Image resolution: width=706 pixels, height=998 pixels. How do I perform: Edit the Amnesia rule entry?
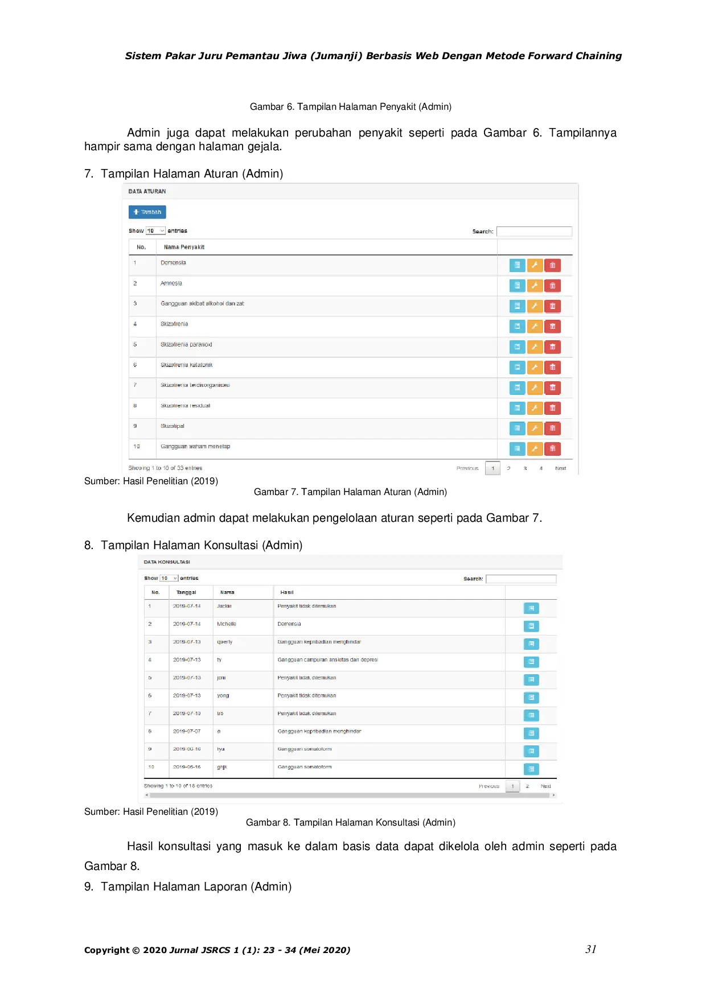(x=535, y=286)
